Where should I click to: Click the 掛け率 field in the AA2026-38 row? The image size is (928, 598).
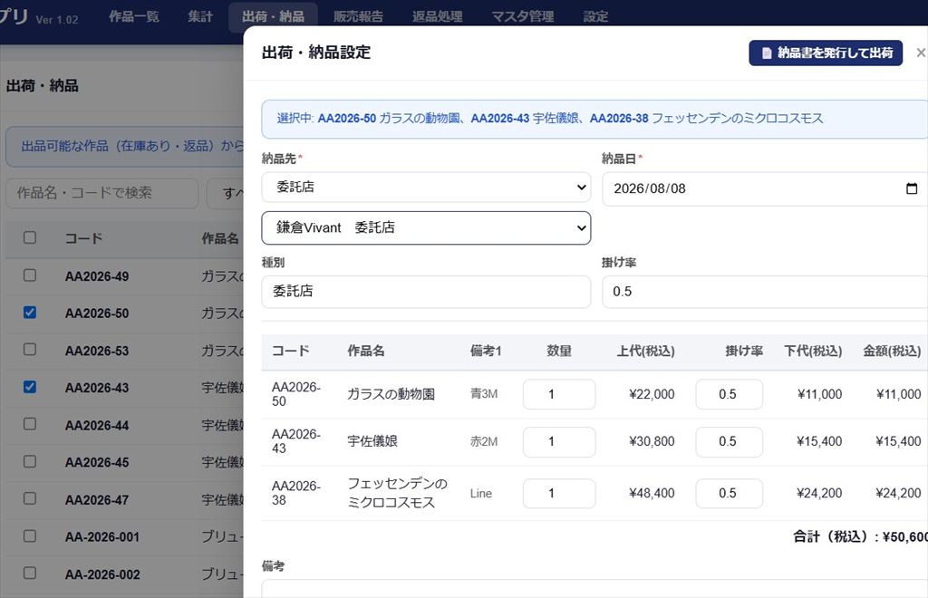730,493
